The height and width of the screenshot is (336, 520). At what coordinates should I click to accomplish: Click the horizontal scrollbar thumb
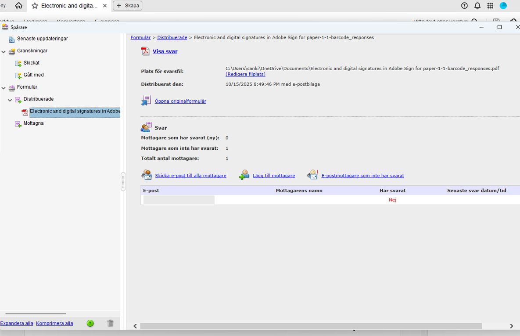311,326
